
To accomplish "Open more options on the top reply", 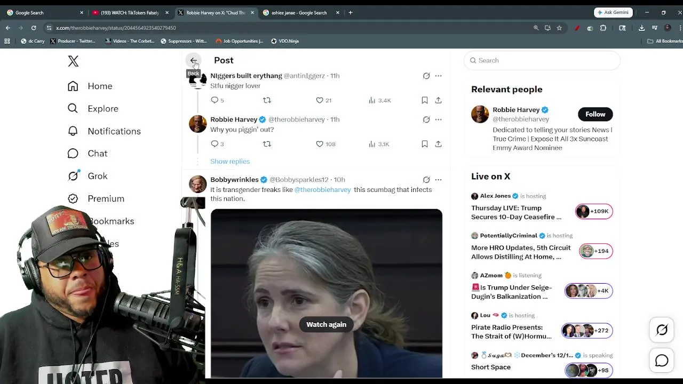I will (x=438, y=76).
